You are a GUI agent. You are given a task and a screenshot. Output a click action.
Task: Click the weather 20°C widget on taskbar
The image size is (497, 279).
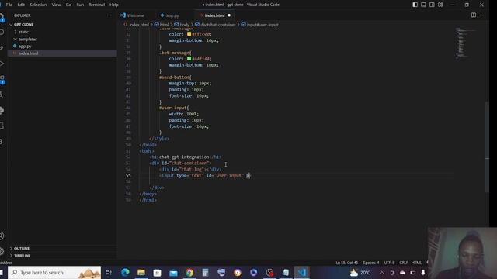point(360,272)
